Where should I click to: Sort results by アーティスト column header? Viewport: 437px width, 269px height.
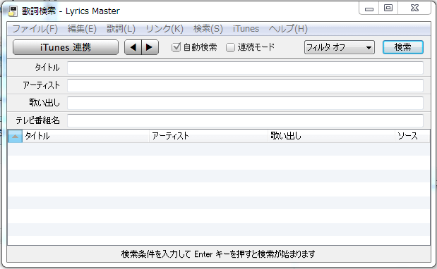208,136
